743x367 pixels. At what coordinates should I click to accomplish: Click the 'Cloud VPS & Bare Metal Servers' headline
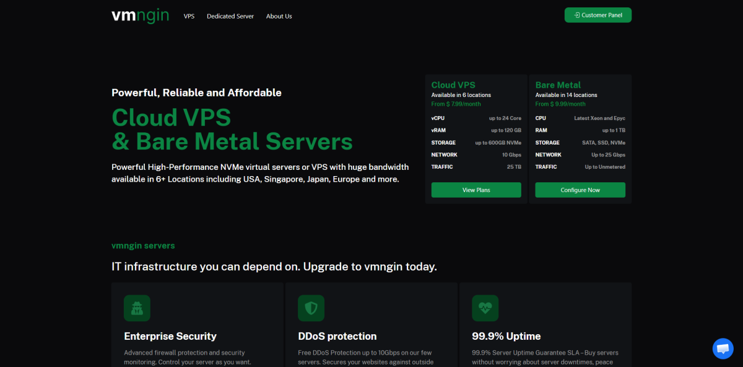click(x=232, y=129)
